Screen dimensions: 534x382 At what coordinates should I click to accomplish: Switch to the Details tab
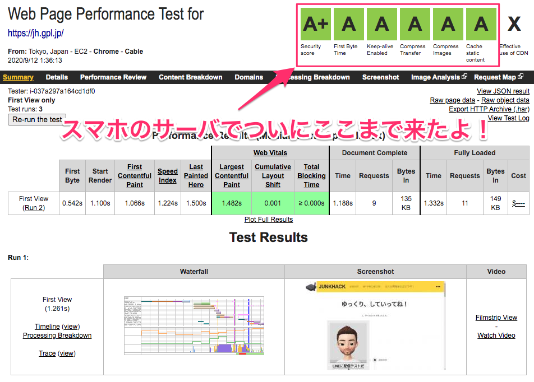point(57,77)
